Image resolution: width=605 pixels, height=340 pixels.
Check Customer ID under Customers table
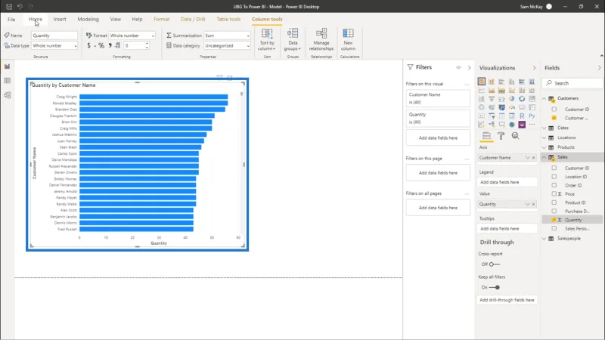coord(554,110)
